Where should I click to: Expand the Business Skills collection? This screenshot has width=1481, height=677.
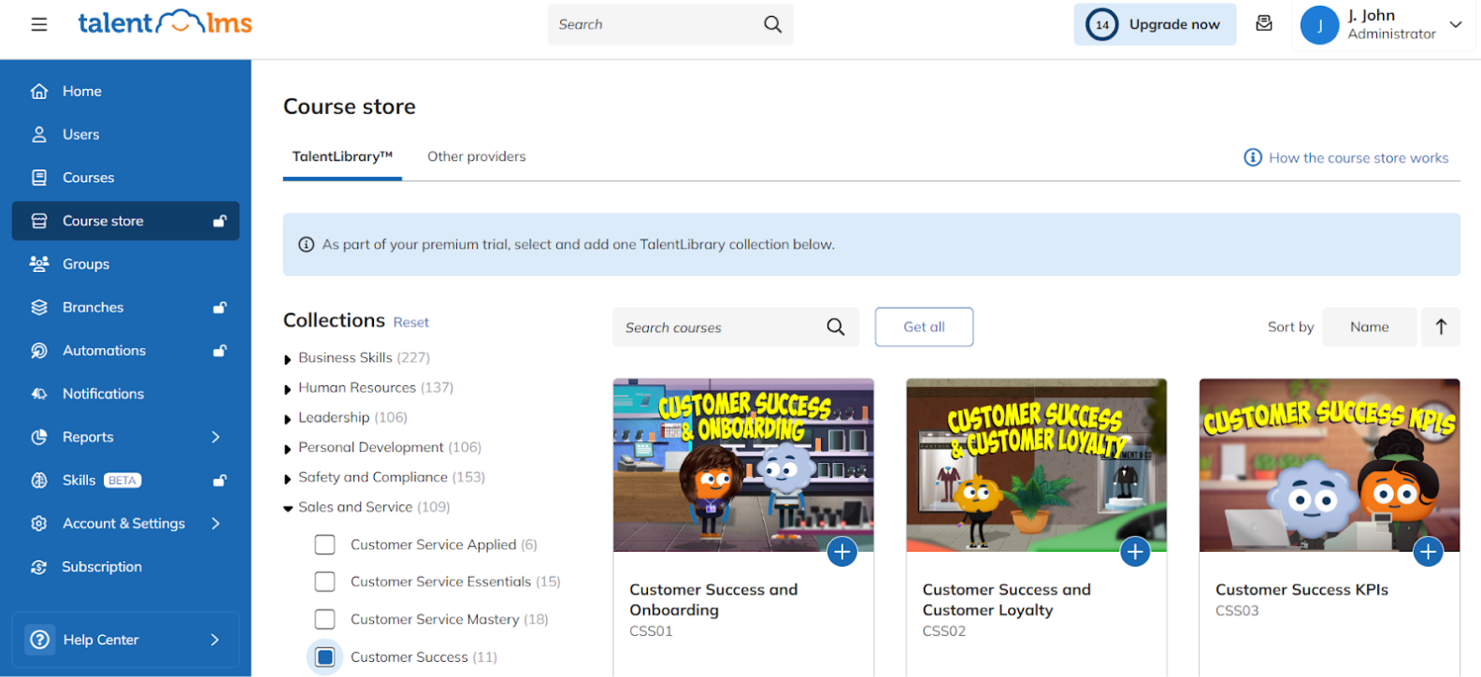[x=288, y=359]
